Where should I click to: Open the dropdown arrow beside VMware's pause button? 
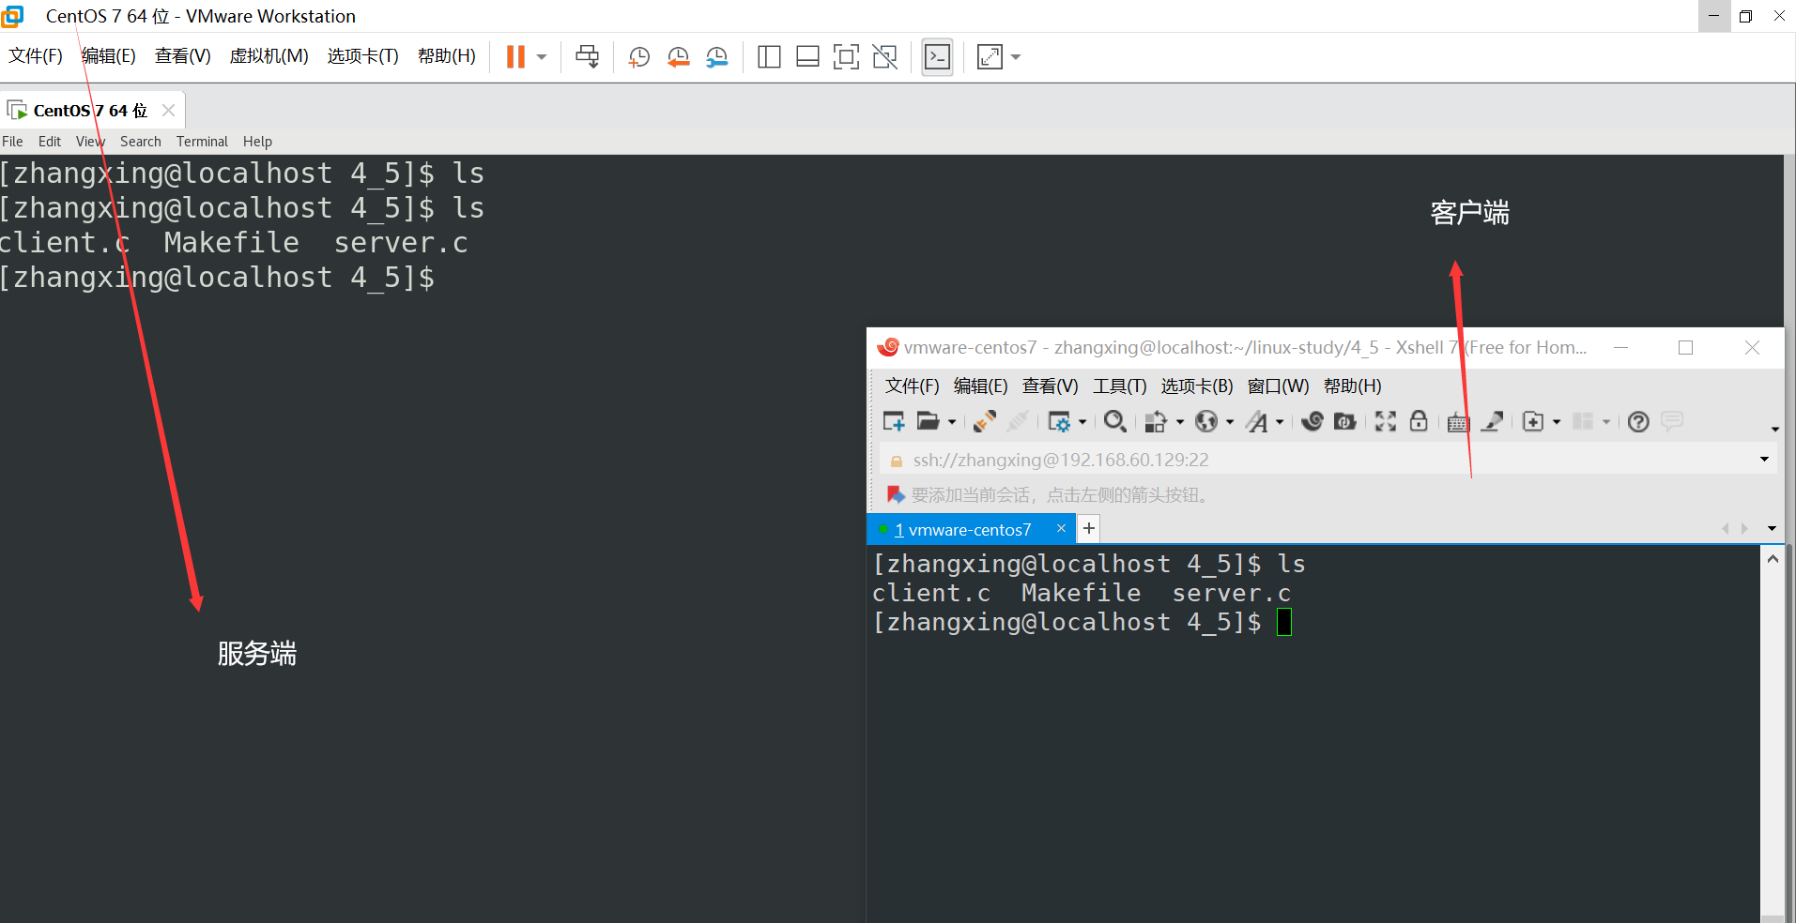pos(542,57)
